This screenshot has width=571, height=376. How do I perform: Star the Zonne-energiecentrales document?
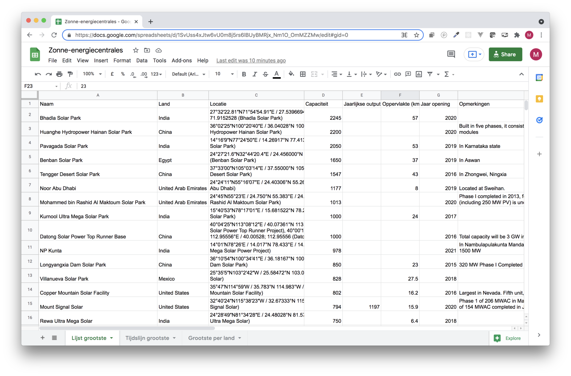tap(136, 50)
